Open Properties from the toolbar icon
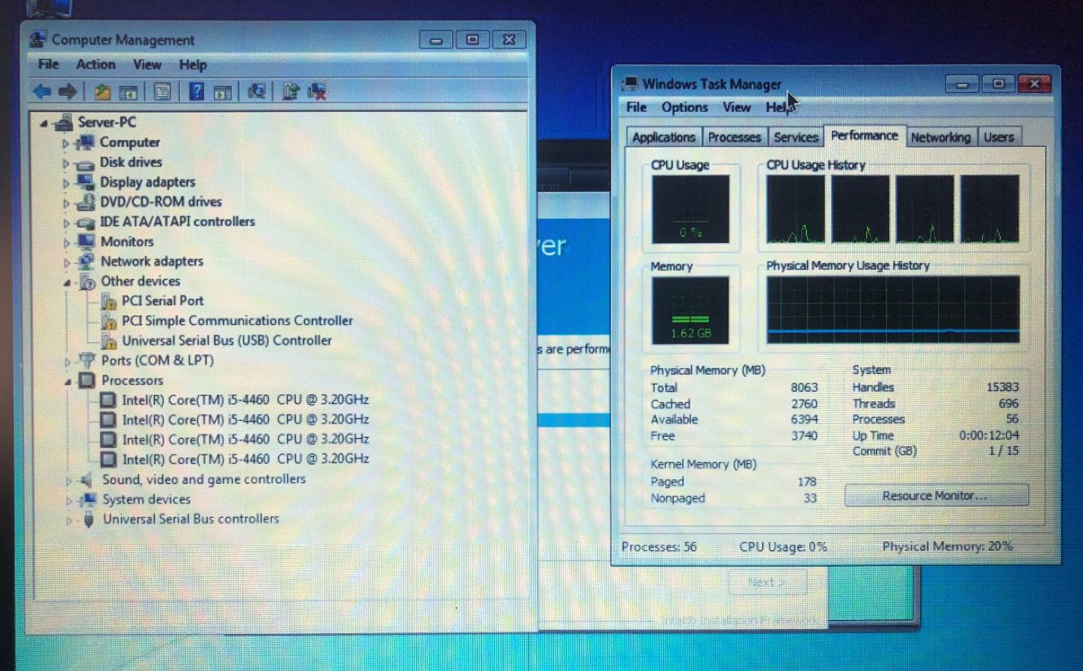 click(x=162, y=92)
